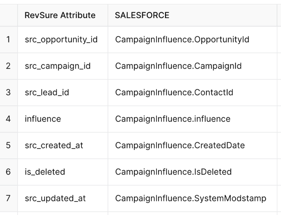This screenshot has height=215, width=281.
Task: Select the src_campaign_id cell
Action: click(x=63, y=66)
